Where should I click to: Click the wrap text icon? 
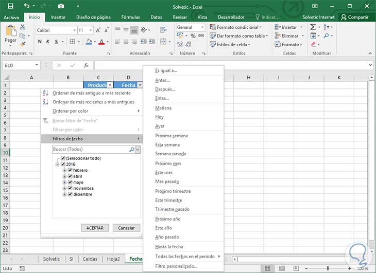(163, 30)
